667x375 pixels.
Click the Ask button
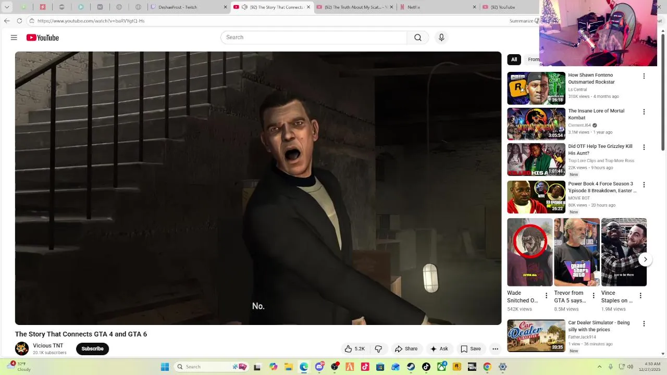pos(439,349)
